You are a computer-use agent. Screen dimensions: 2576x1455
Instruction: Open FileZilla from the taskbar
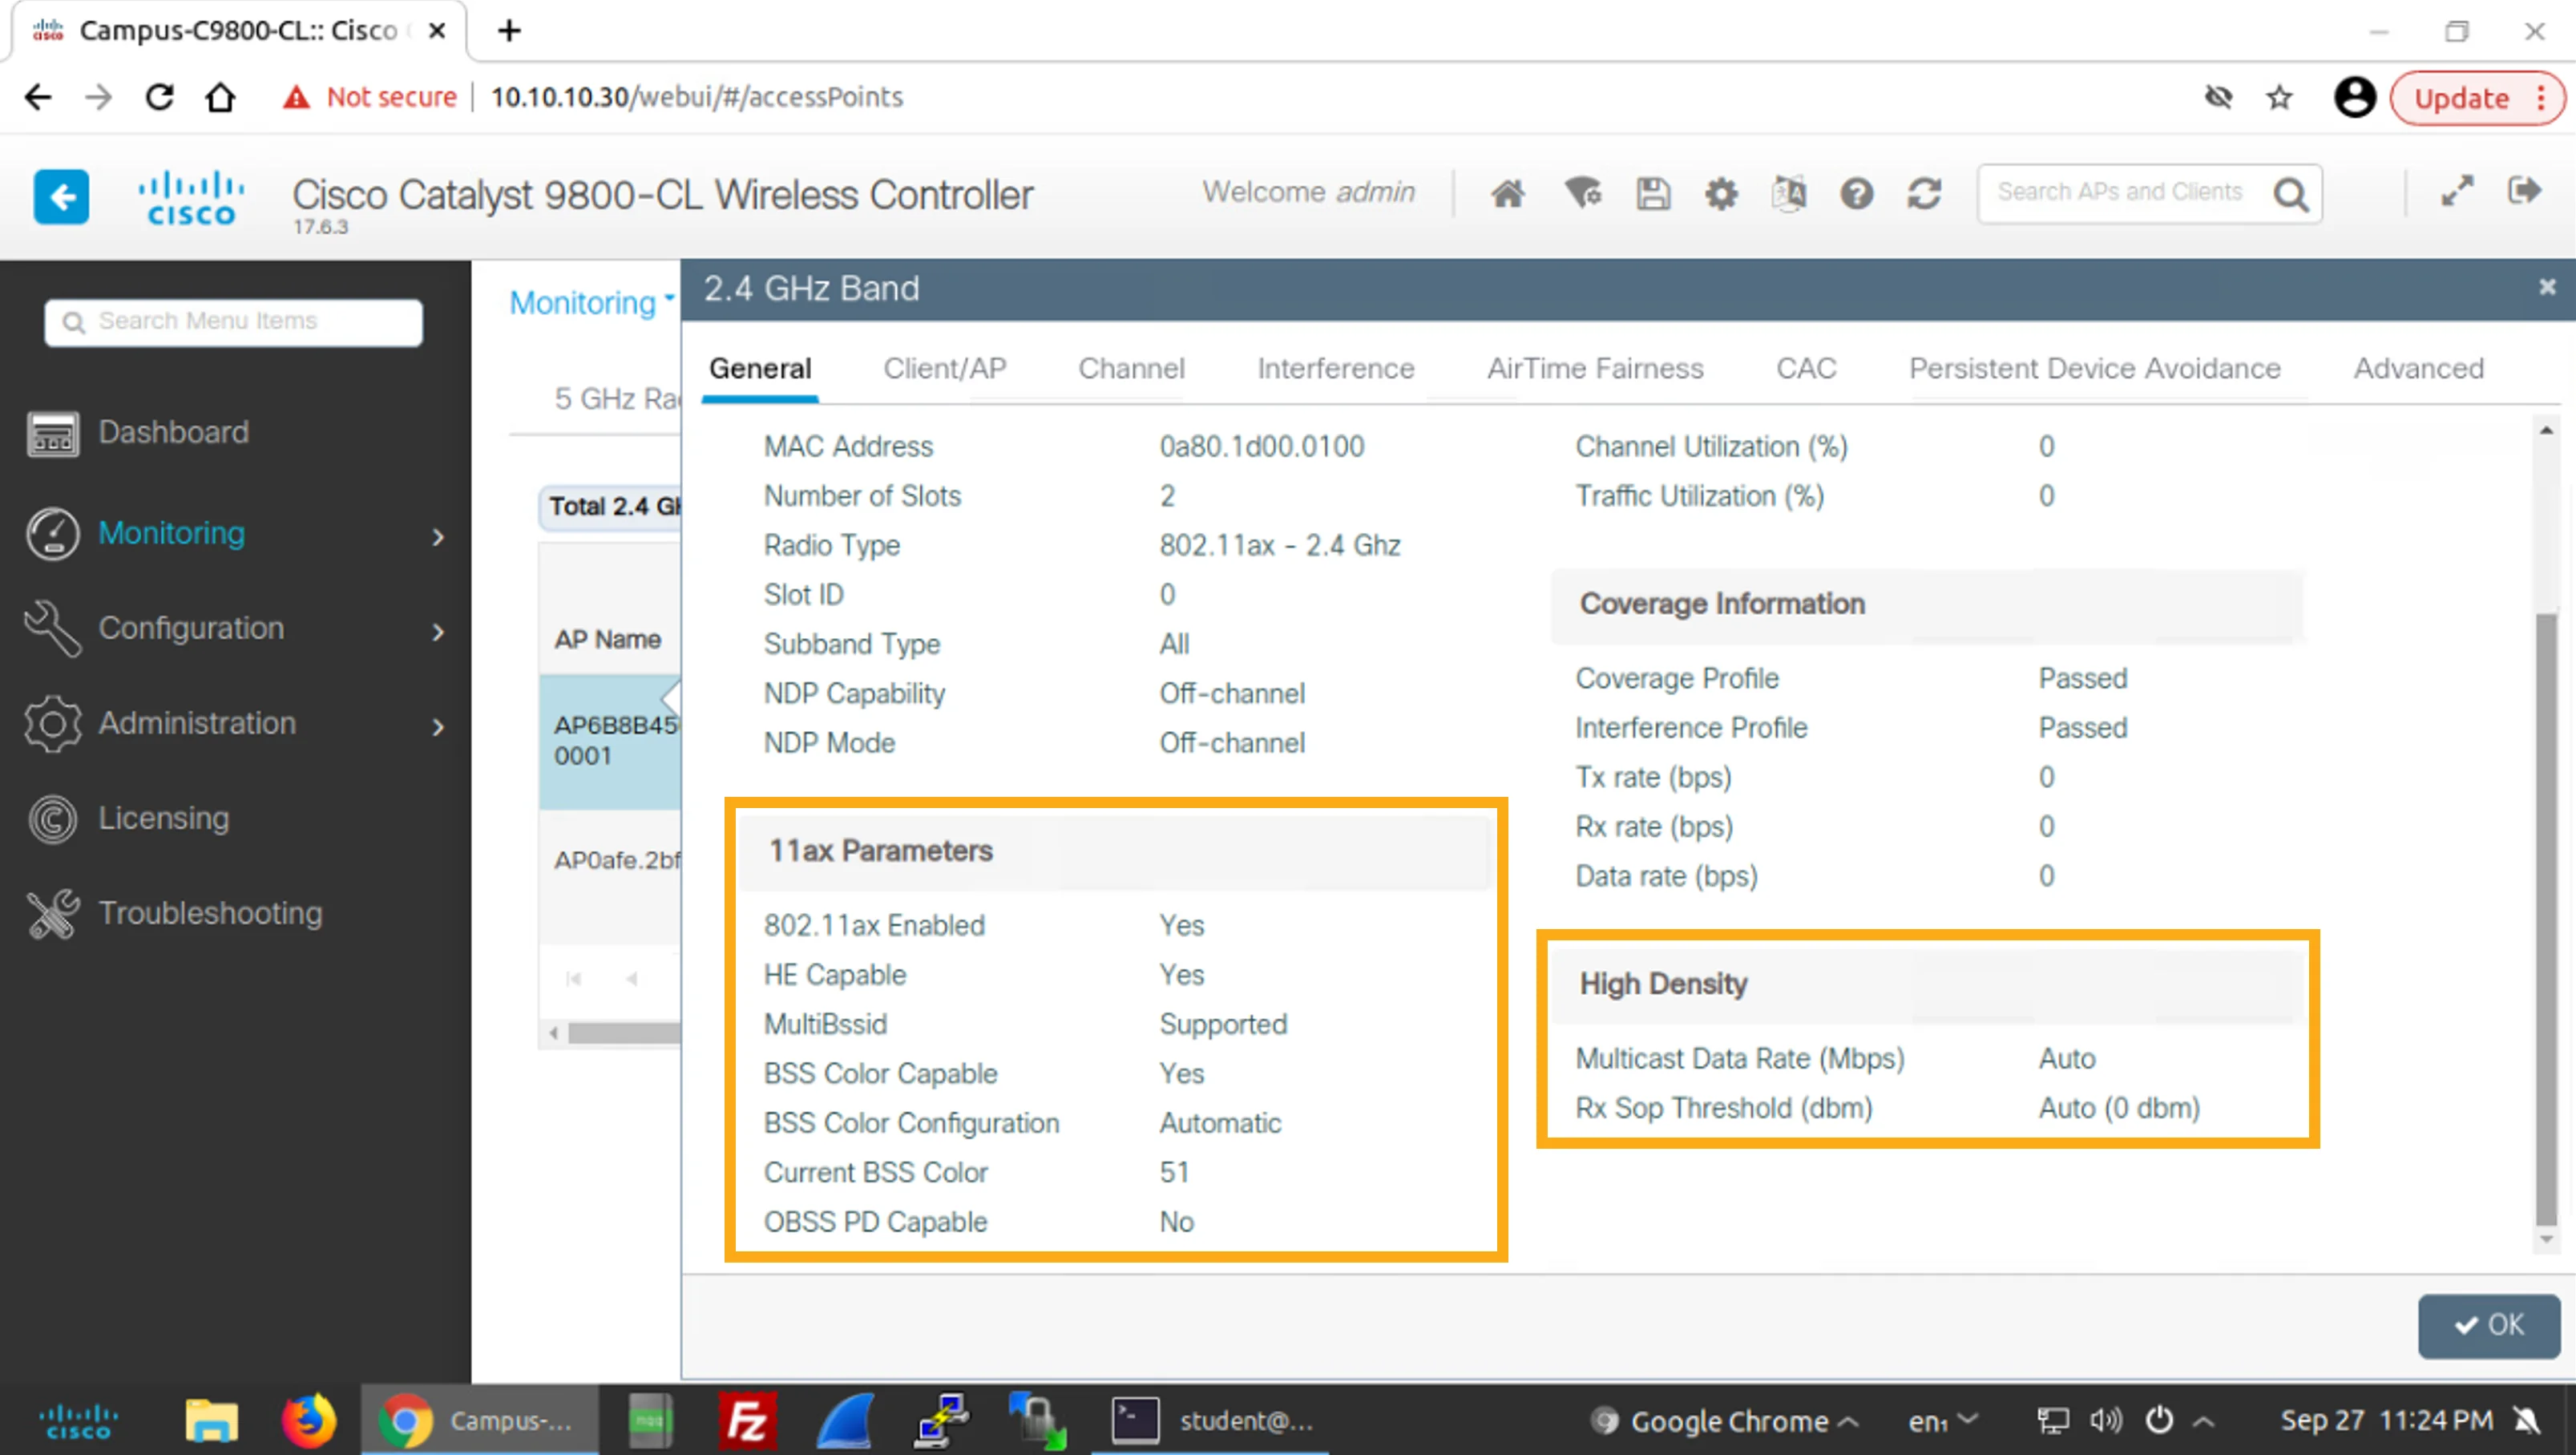746,1420
